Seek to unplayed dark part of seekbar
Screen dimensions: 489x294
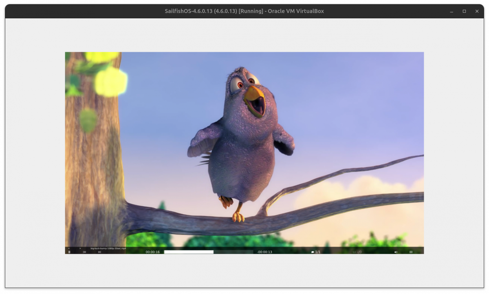click(x=233, y=252)
